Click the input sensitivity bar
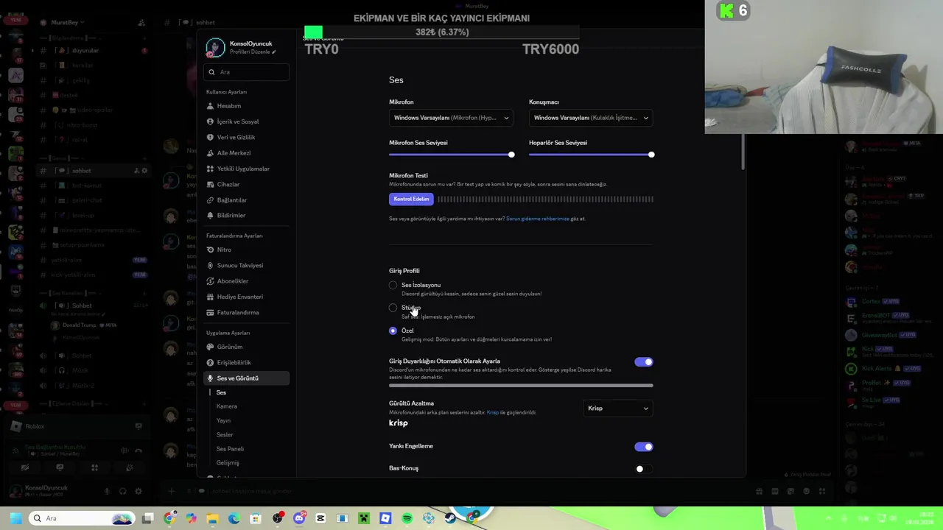This screenshot has width=943, height=530. click(x=521, y=385)
